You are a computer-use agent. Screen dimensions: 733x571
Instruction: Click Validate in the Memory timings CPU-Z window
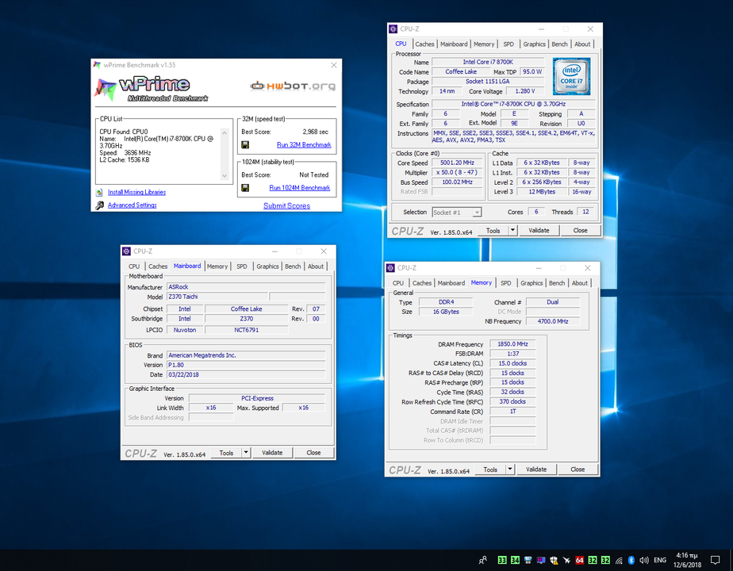[x=536, y=469]
